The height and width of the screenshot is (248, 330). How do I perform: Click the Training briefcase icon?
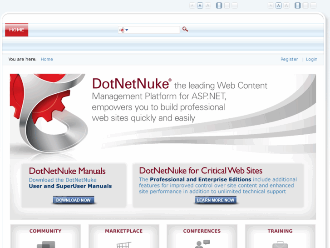point(280,245)
